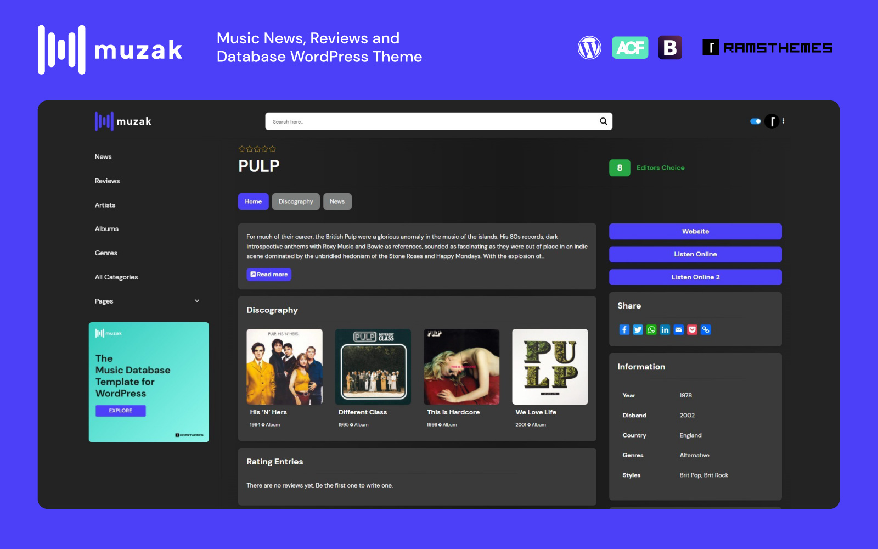
Task: Click the 1994 Album label
Action: click(x=264, y=425)
